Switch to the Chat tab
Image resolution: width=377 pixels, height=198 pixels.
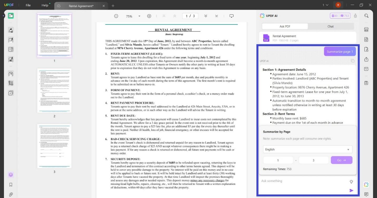[x=330, y=26]
